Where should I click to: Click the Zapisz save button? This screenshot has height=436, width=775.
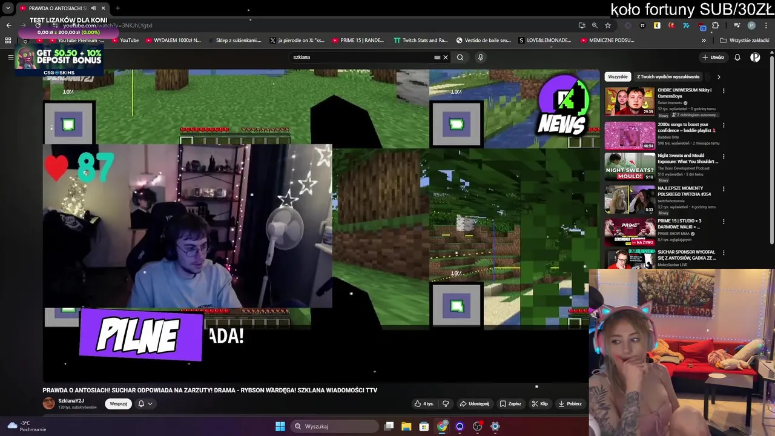tap(510, 404)
